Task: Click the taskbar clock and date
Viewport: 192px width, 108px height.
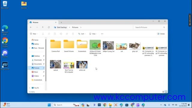Action: click(x=183, y=105)
